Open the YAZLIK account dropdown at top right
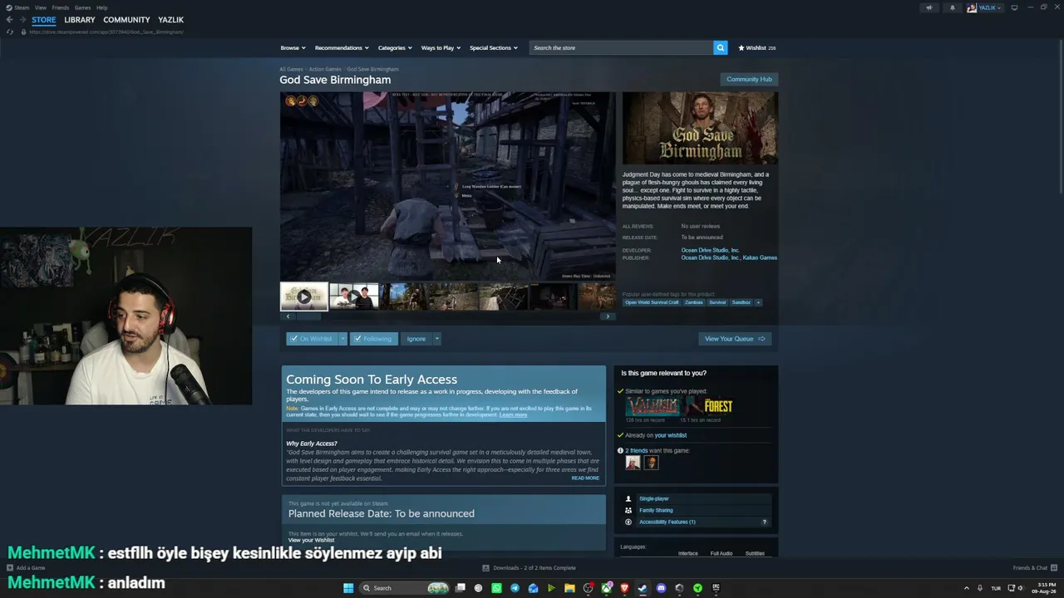 tap(985, 7)
